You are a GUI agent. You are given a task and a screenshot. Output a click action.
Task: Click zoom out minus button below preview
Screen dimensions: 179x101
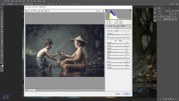26,90
